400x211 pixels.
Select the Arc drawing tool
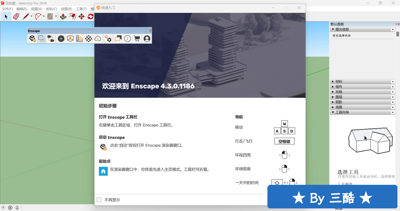point(38,17)
